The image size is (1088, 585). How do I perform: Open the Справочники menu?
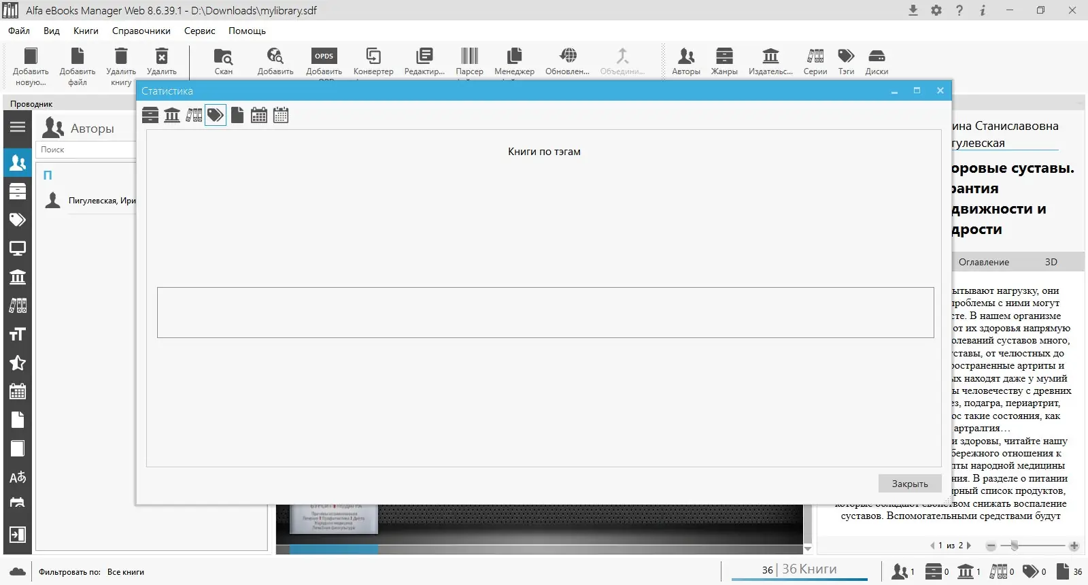(141, 31)
